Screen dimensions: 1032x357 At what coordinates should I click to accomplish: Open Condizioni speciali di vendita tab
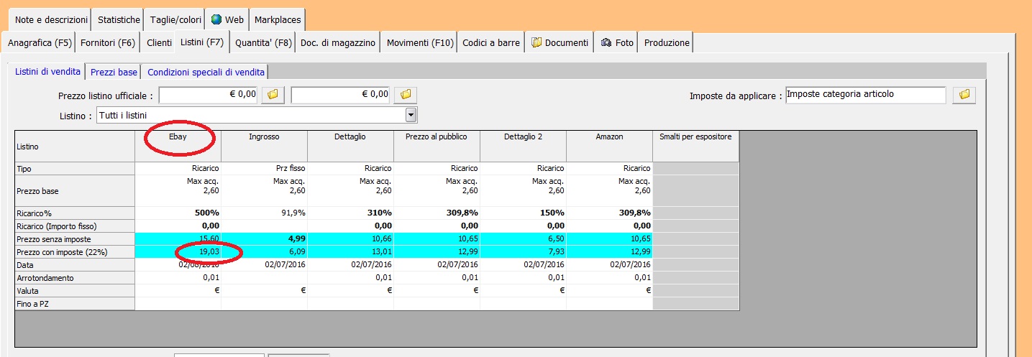(206, 72)
